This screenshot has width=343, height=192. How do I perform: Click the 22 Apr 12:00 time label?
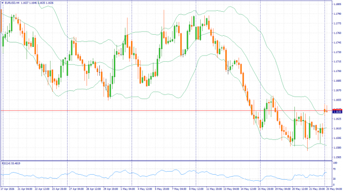(x=42, y=189)
